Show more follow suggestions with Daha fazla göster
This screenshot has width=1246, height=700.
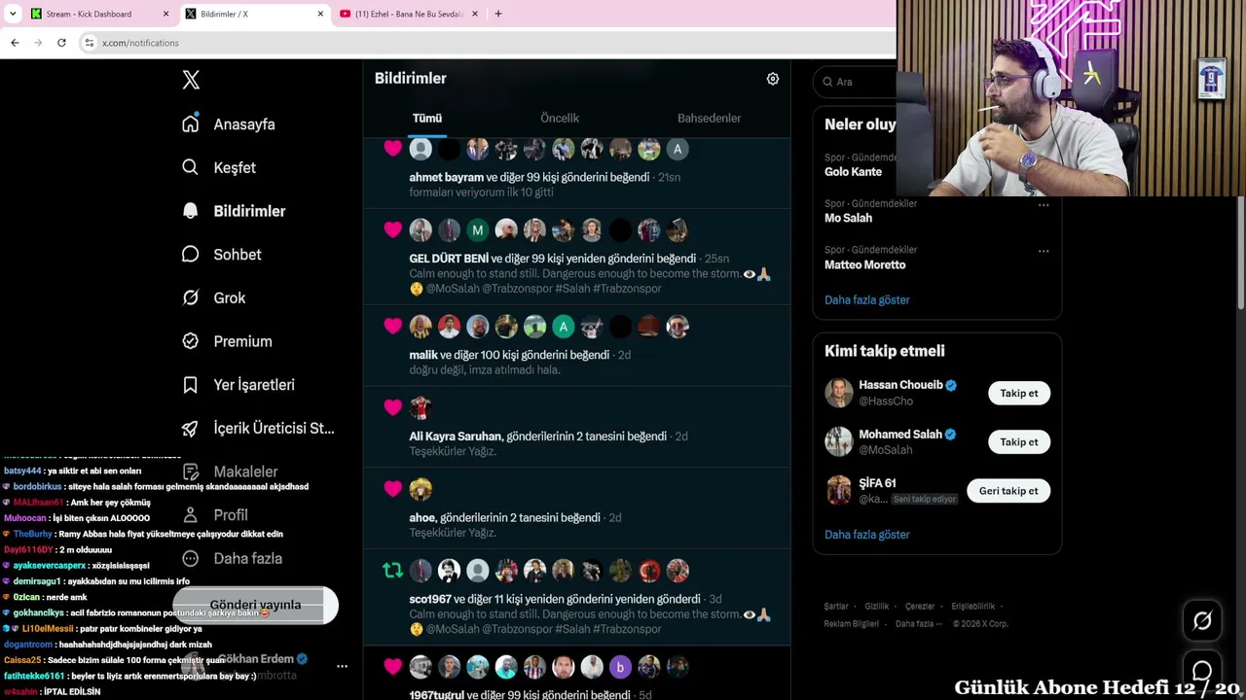pos(867,535)
